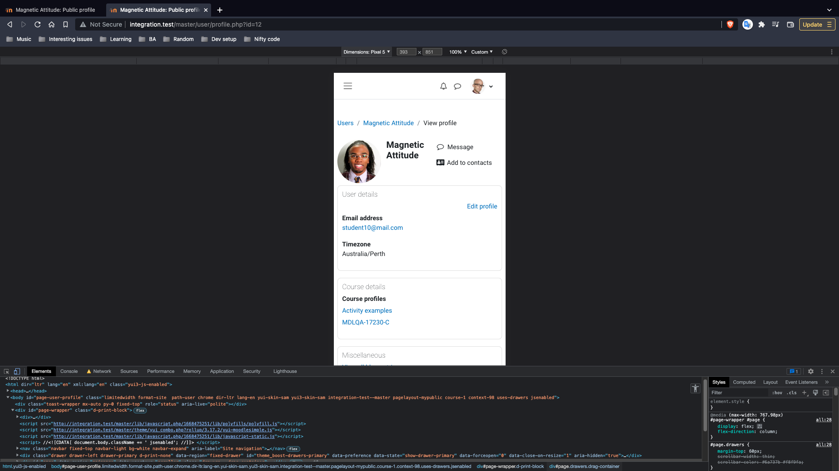Screen dimensions: 839x471
Task: Open DevTools settings gear
Action: pos(811,372)
